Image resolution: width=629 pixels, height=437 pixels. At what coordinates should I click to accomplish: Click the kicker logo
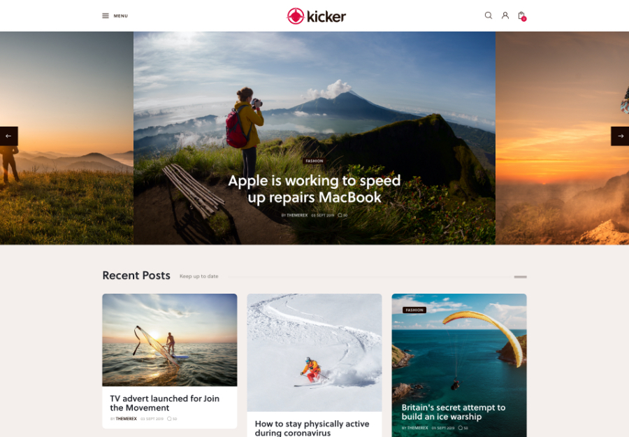(x=316, y=16)
